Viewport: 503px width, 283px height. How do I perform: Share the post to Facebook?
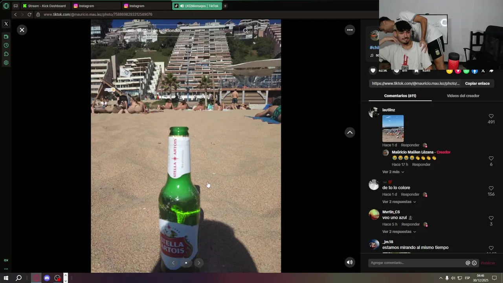(475, 71)
